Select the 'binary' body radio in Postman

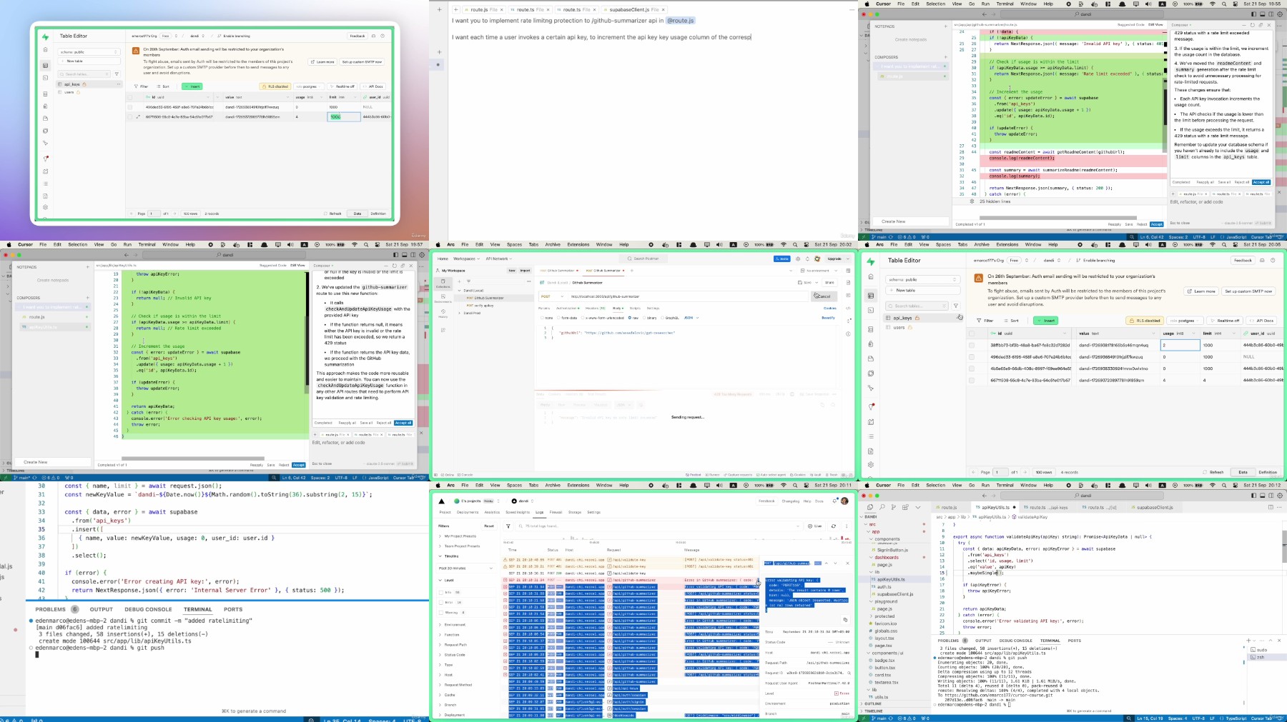pos(644,318)
